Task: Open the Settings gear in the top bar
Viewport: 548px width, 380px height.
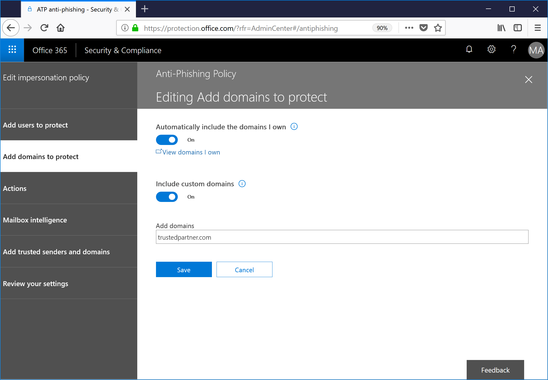Action: coord(491,50)
